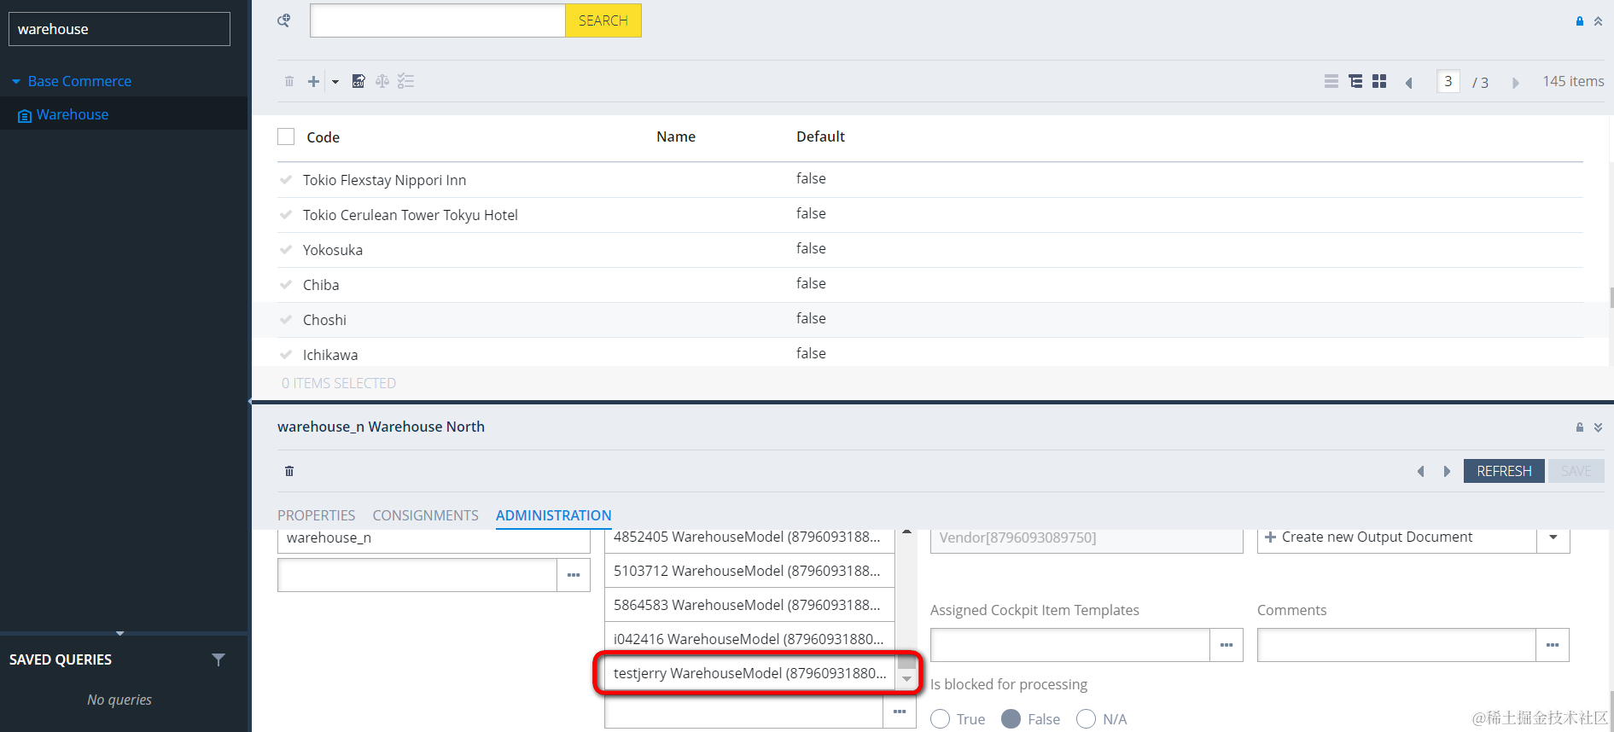
Task: Tick the checkmark for Choshi row
Action: pos(286,320)
